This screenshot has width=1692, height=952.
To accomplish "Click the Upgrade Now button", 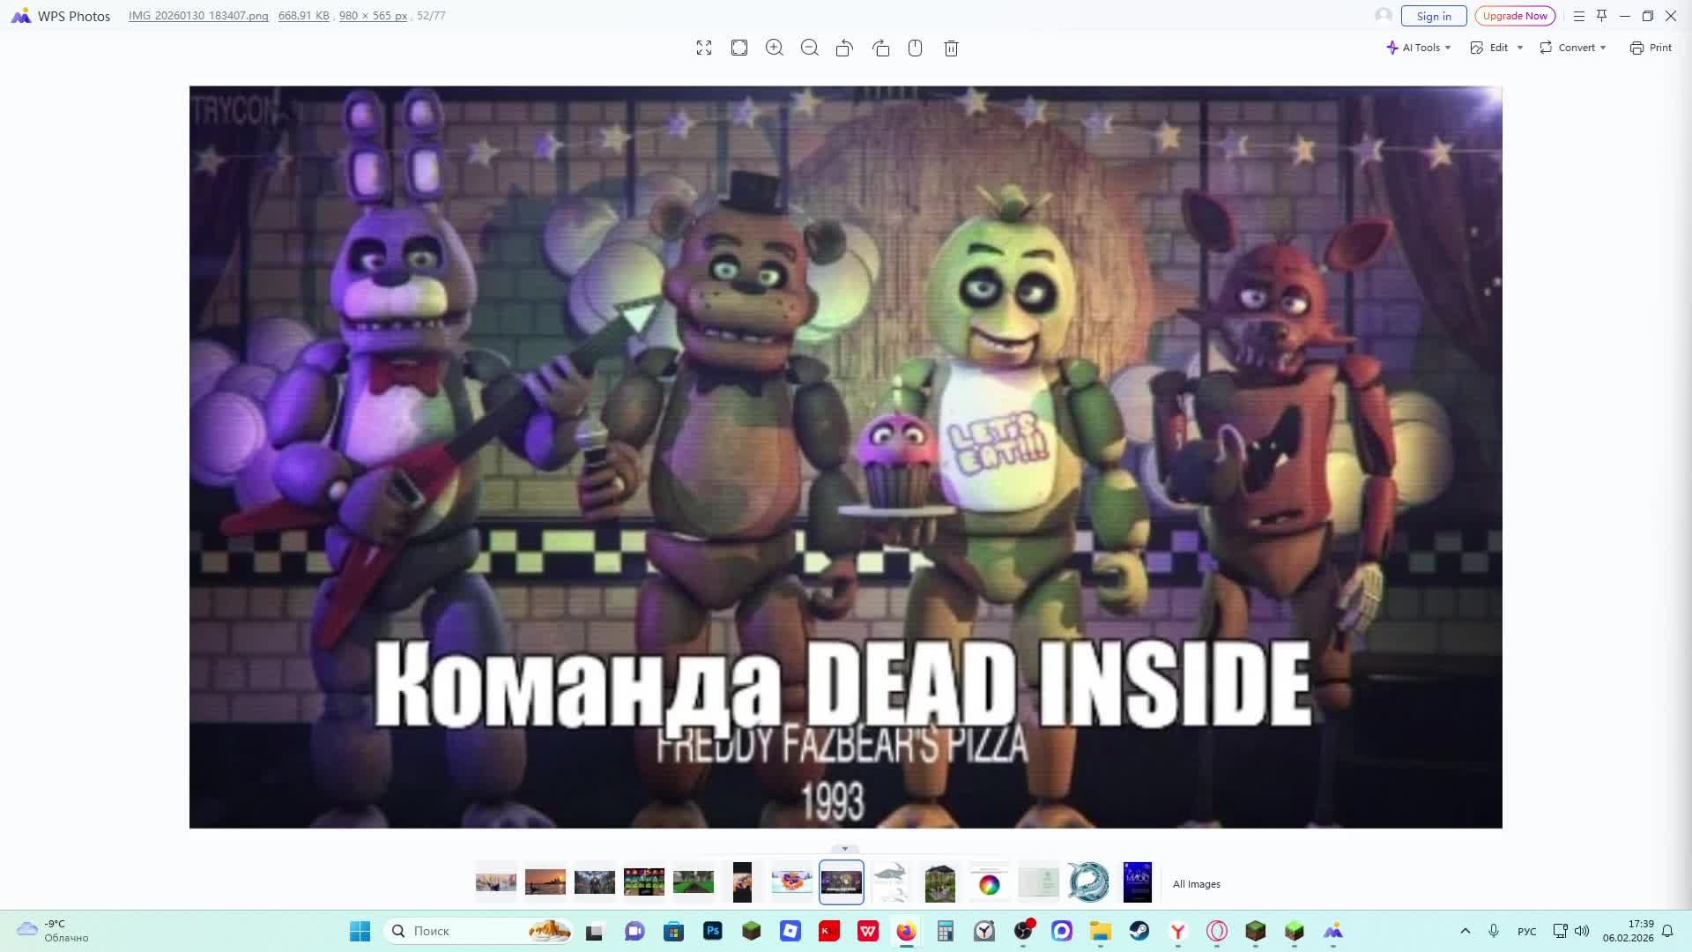I will pyautogui.click(x=1515, y=16).
